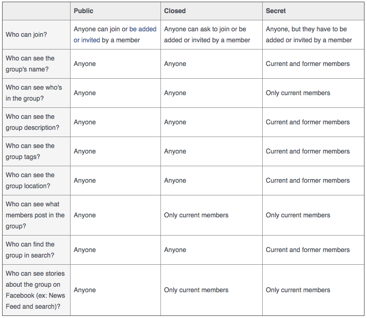This screenshot has width=367, height=318.
Task: Click 'Anyone can ask to join' Closed cell
Action: [x=207, y=34]
